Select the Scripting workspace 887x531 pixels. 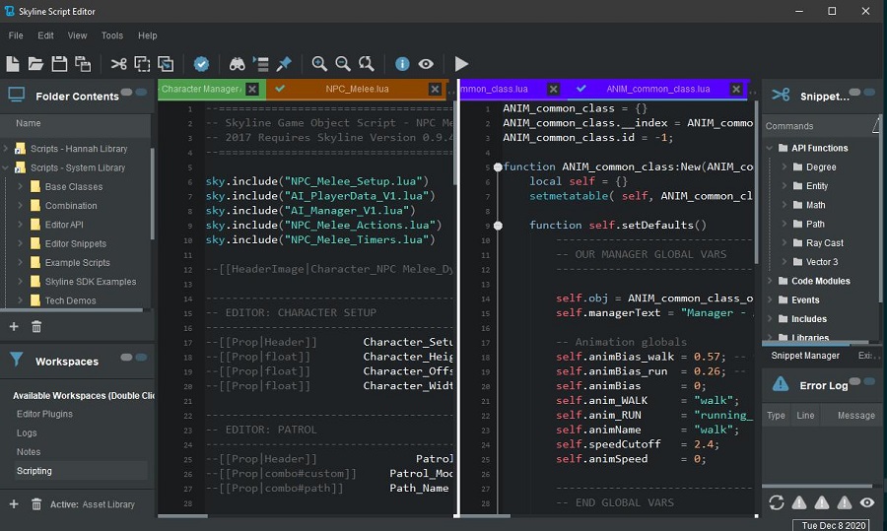[x=81, y=471]
